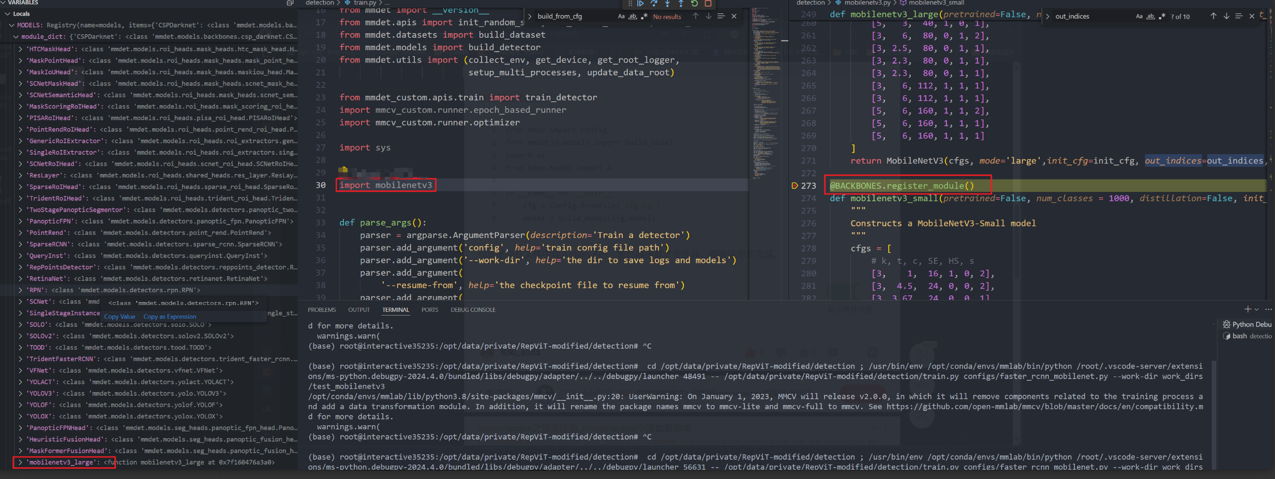Click the new terminal plus icon
Viewport: 1275px width, 479px height.
(1248, 309)
